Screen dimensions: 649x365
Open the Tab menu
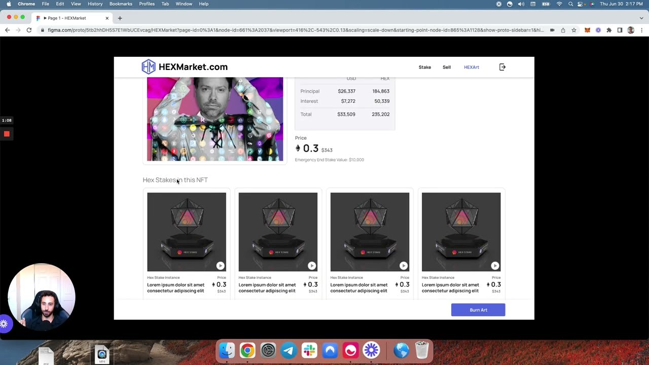pos(165,4)
